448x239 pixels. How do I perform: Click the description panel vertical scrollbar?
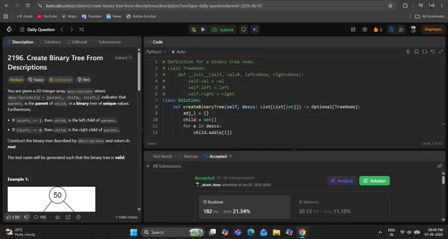tap(139, 71)
